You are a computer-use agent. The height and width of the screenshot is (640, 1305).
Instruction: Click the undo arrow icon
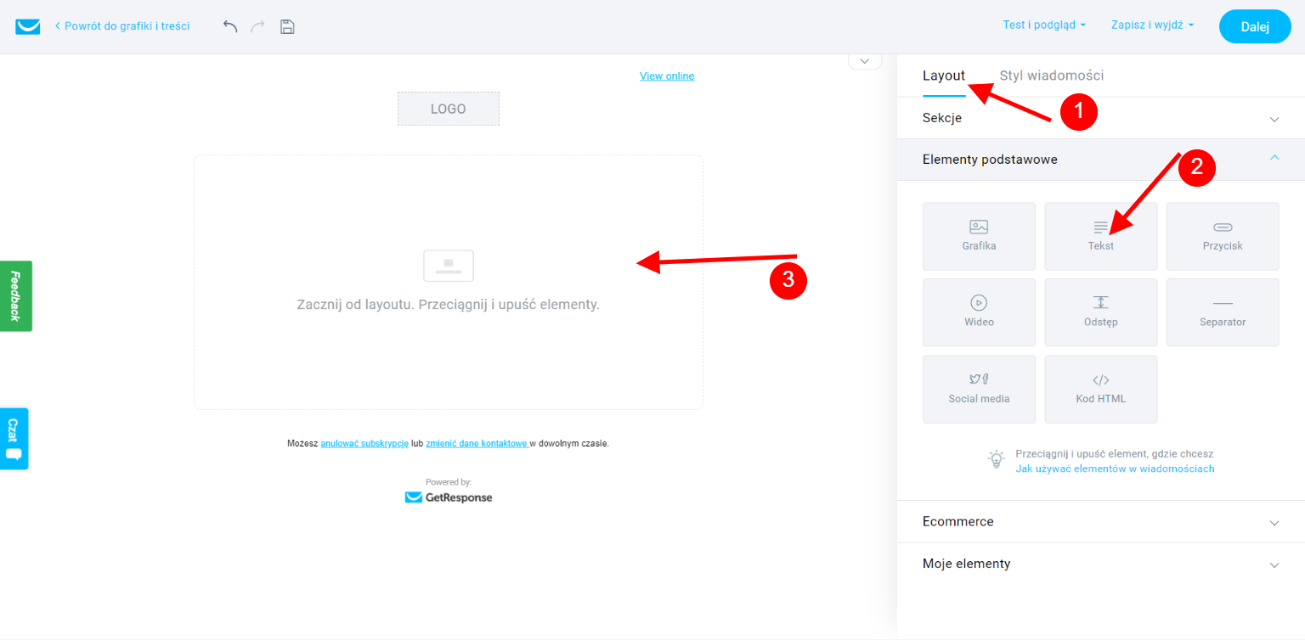(230, 26)
